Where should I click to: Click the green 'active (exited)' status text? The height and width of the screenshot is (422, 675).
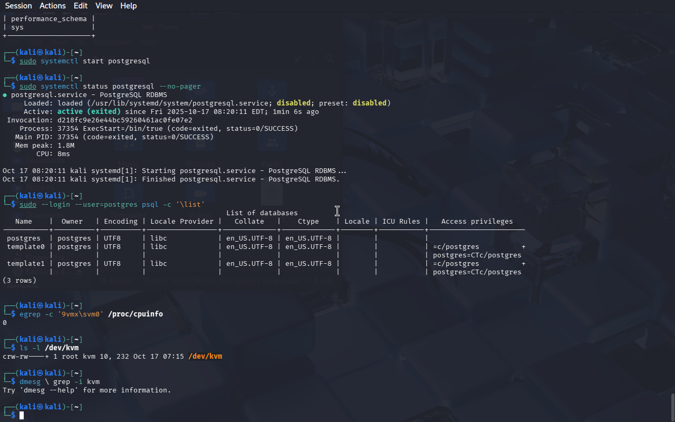pos(89,112)
